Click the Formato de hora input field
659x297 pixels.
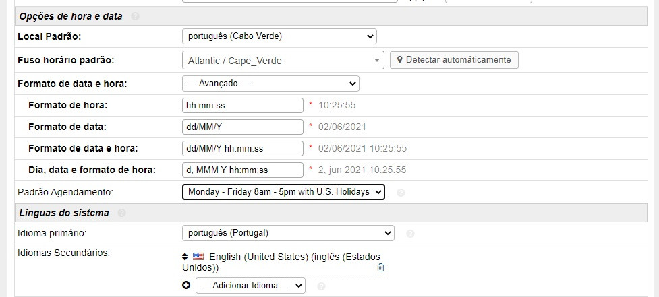pos(243,105)
